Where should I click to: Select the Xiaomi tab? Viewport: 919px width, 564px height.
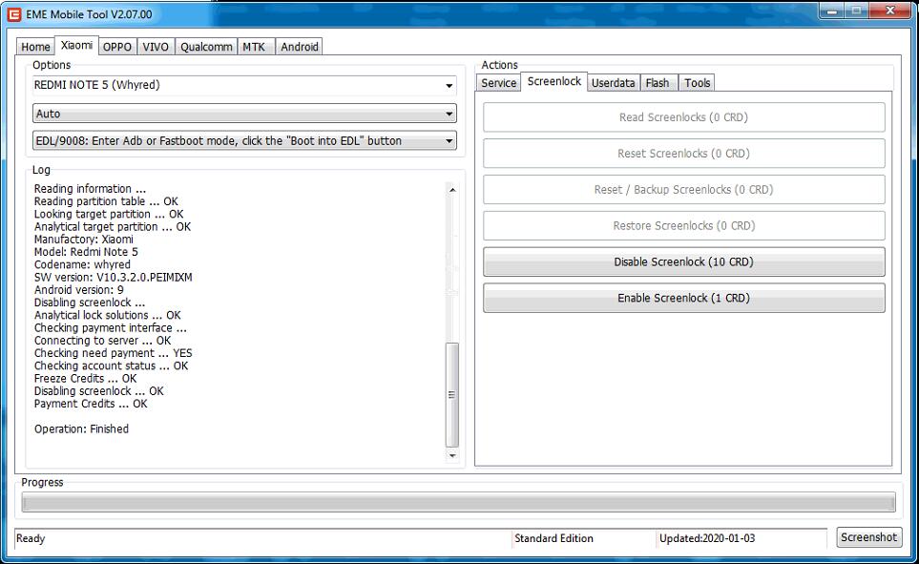[76, 45]
